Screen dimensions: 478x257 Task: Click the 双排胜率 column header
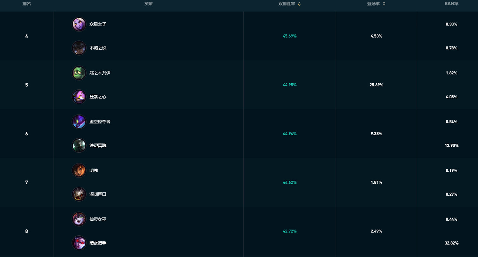click(286, 4)
